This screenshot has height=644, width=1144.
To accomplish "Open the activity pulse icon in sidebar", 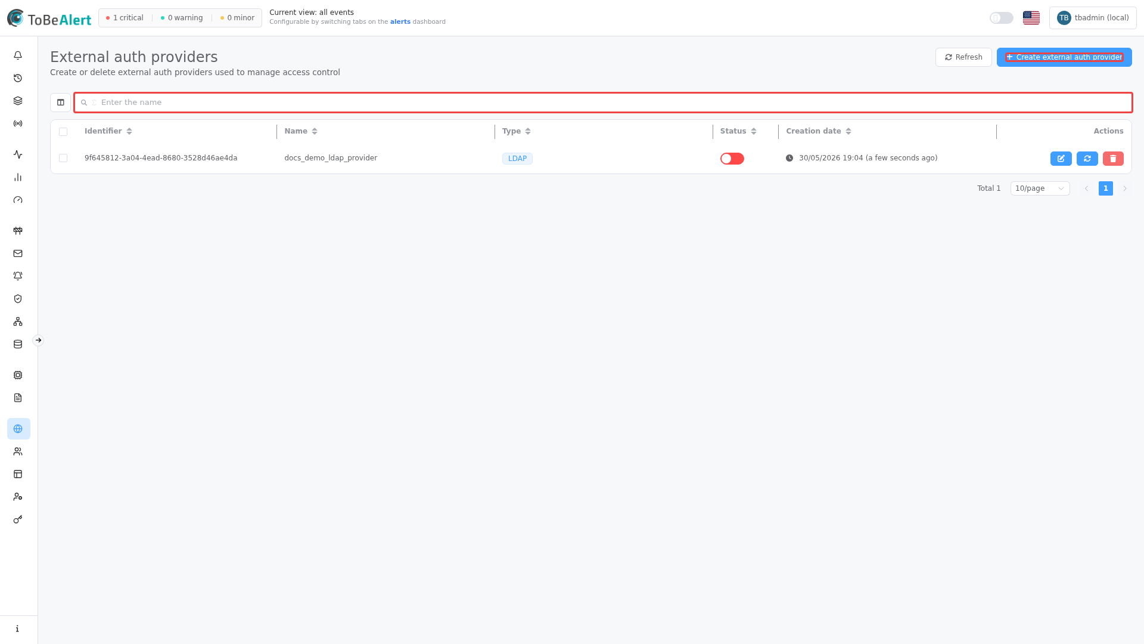I will coord(18,154).
